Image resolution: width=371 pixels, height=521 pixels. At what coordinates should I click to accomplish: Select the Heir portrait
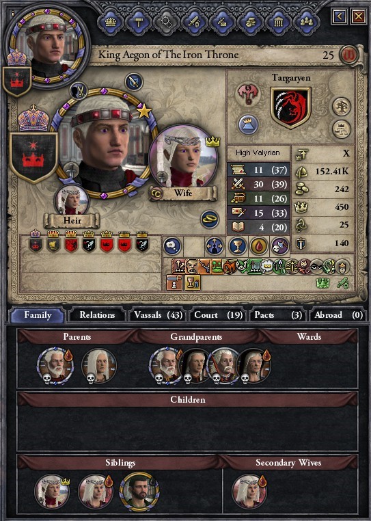point(72,201)
